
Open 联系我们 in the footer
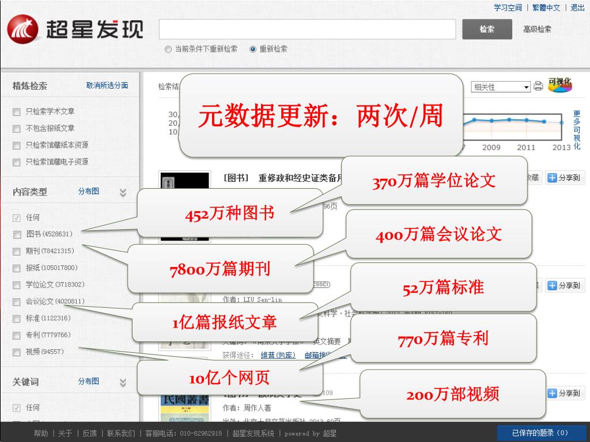[121, 433]
